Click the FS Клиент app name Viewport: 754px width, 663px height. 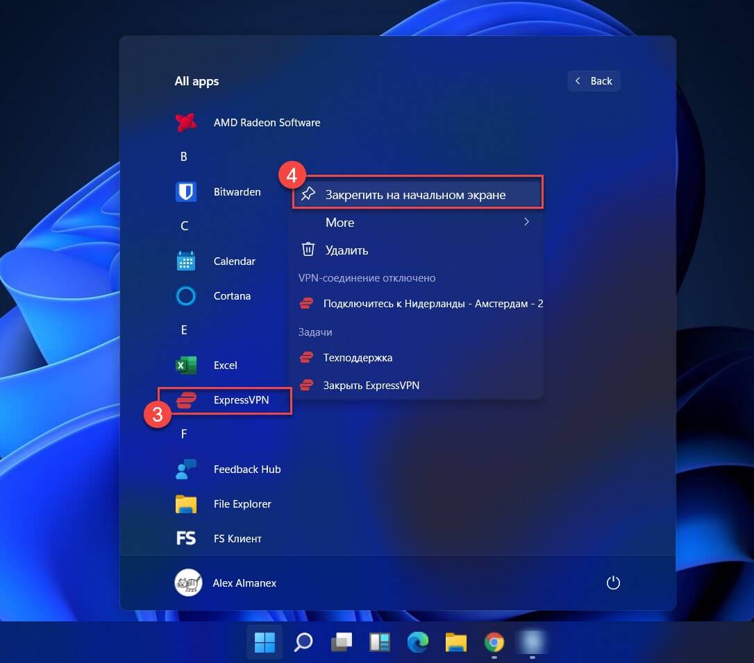tap(237, 539)
